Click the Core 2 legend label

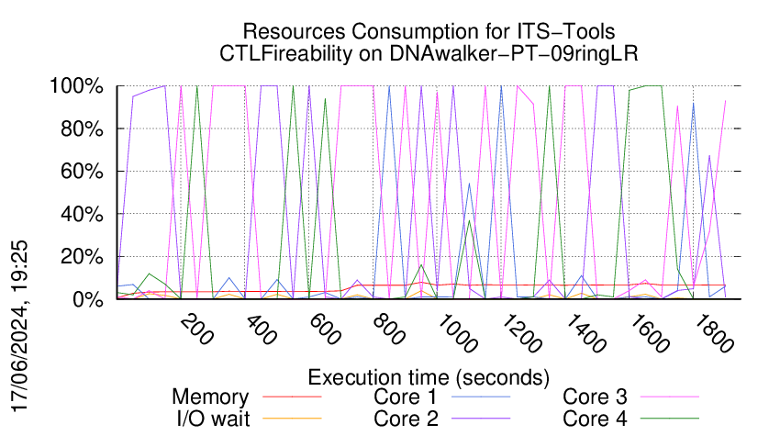(x=406, y=419)
